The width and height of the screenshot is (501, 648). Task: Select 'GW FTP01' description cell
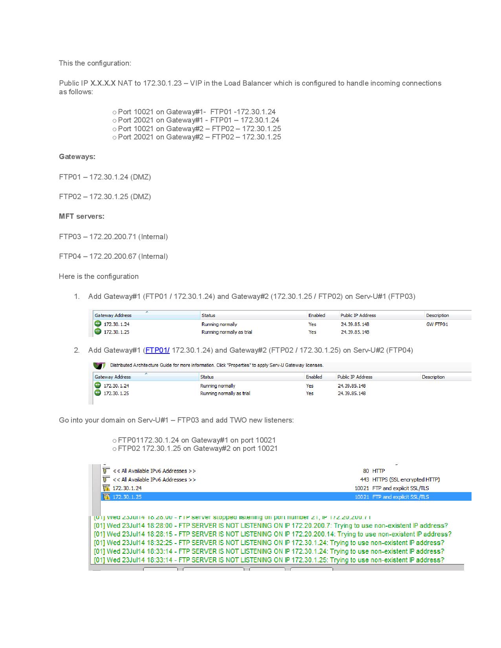pos(437,324)
